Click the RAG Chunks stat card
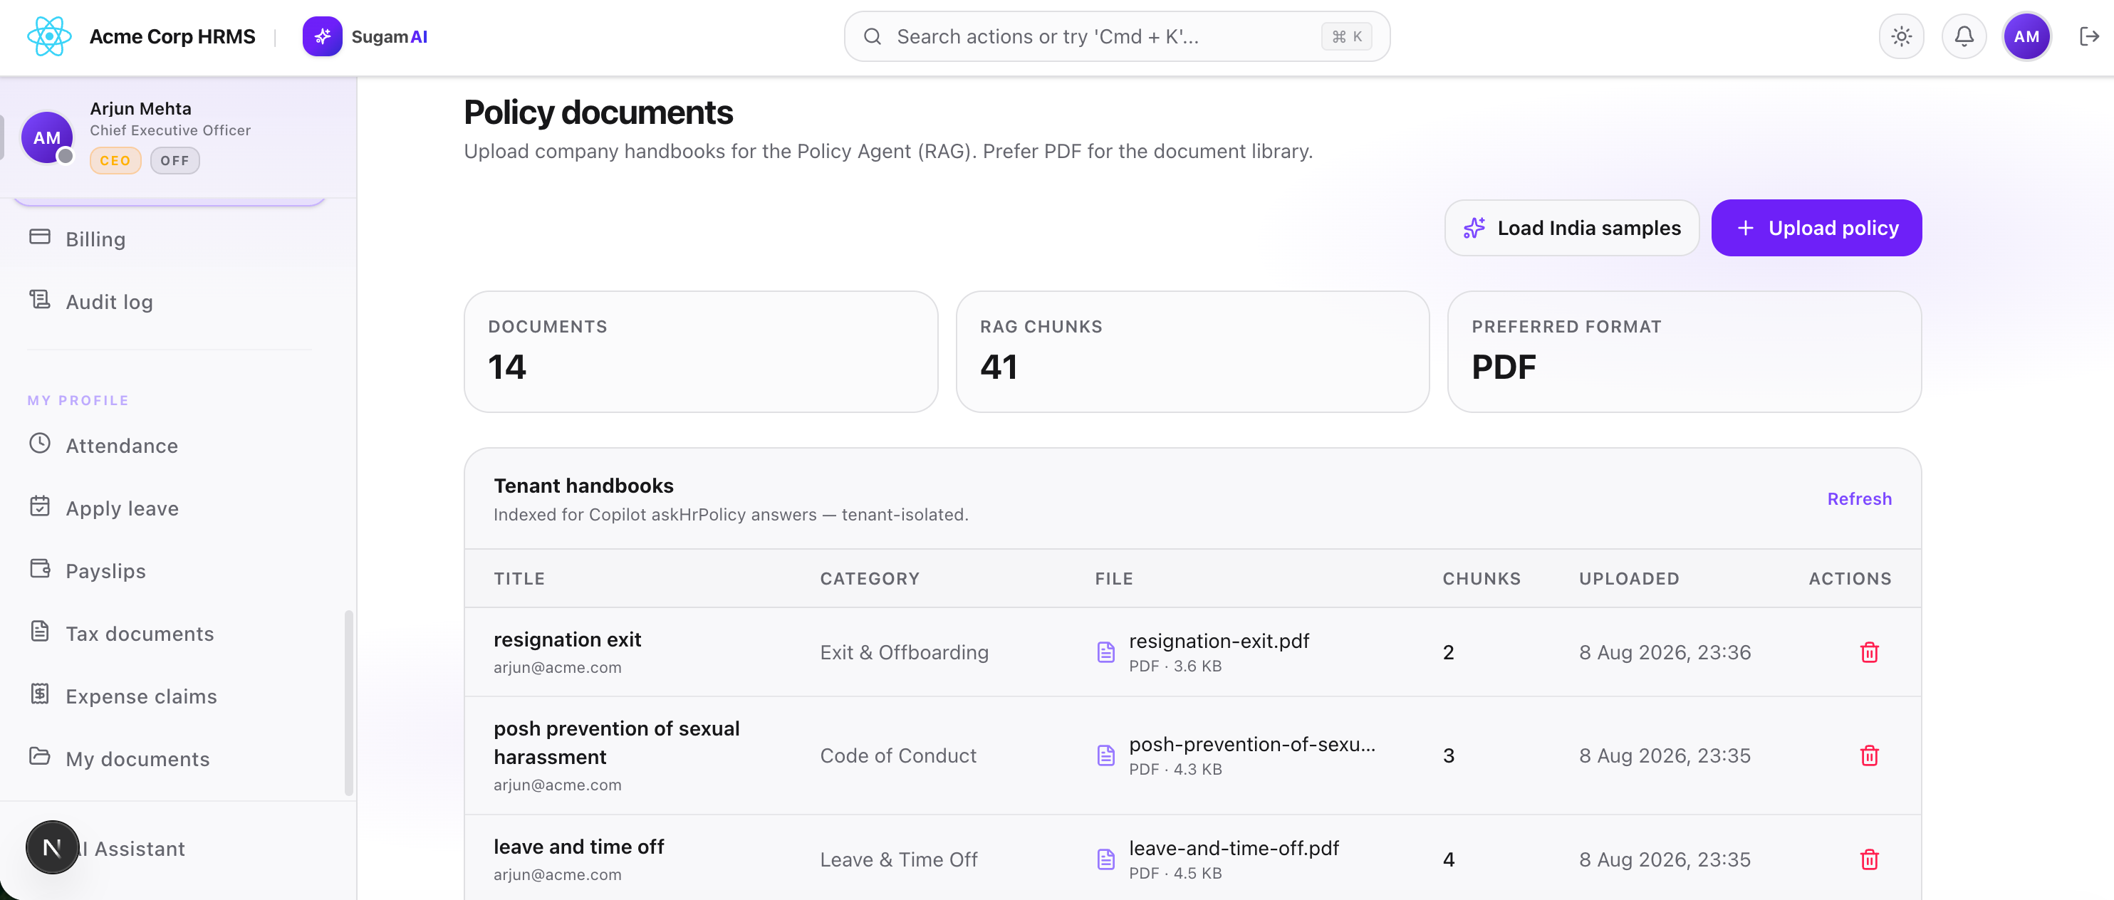 pos(1192,351)
